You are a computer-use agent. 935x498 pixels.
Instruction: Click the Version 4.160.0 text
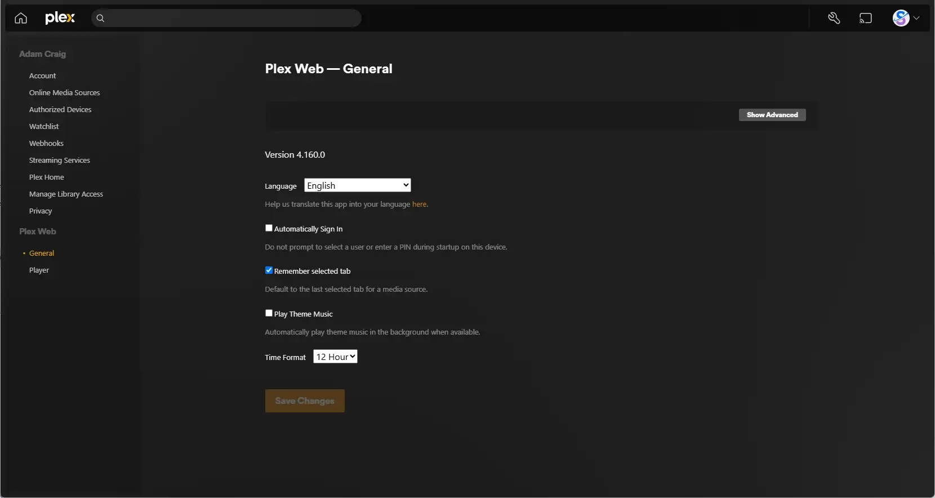click(x=295, y=155)
